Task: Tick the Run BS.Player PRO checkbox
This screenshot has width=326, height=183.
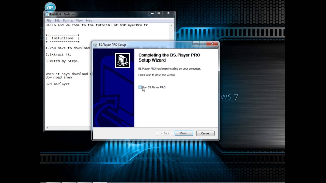Action: pyautogui.click(x=140, y=87)
